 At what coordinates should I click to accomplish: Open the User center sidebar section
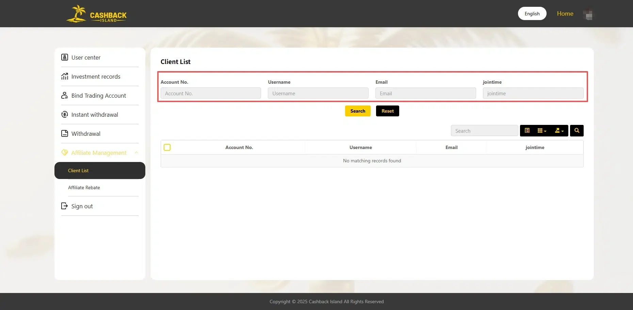(65, 57)
